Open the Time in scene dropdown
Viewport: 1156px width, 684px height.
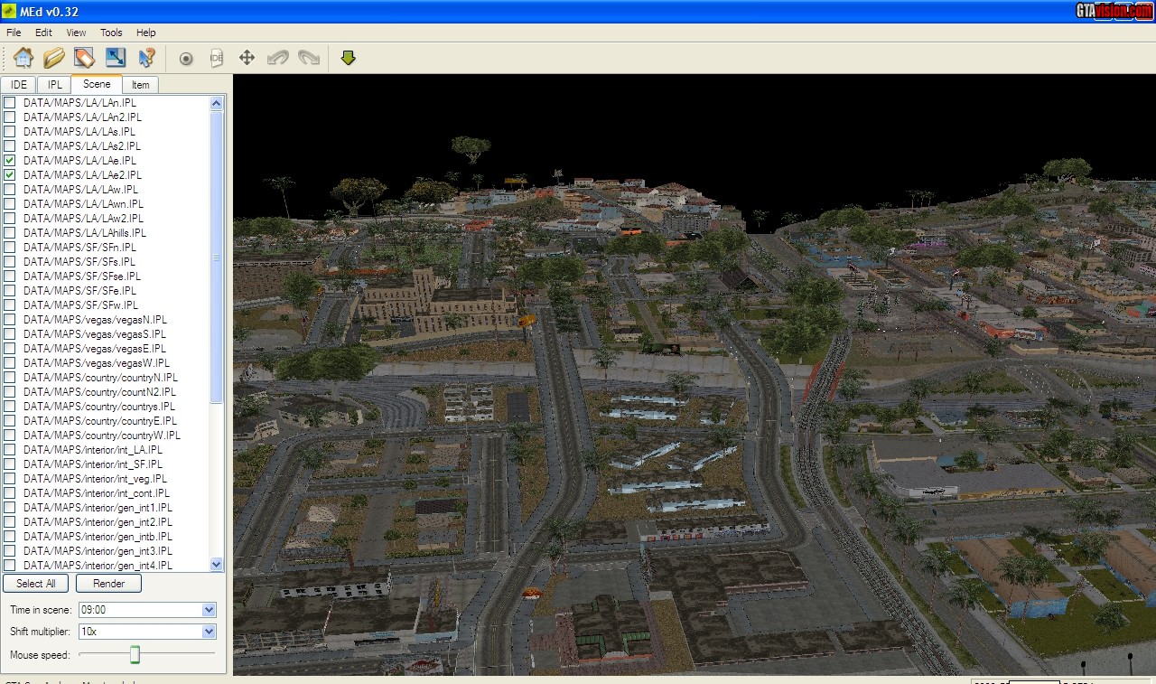coord(210,610)
